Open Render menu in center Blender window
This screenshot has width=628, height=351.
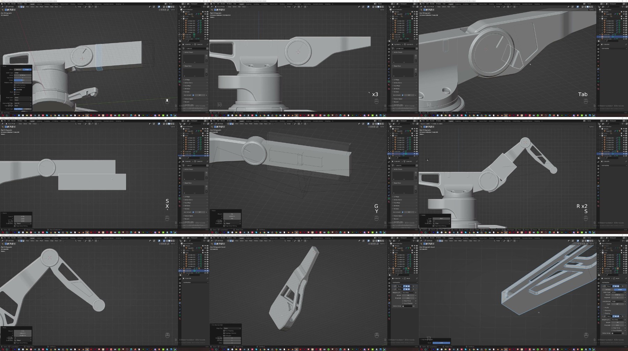[223, 121]
